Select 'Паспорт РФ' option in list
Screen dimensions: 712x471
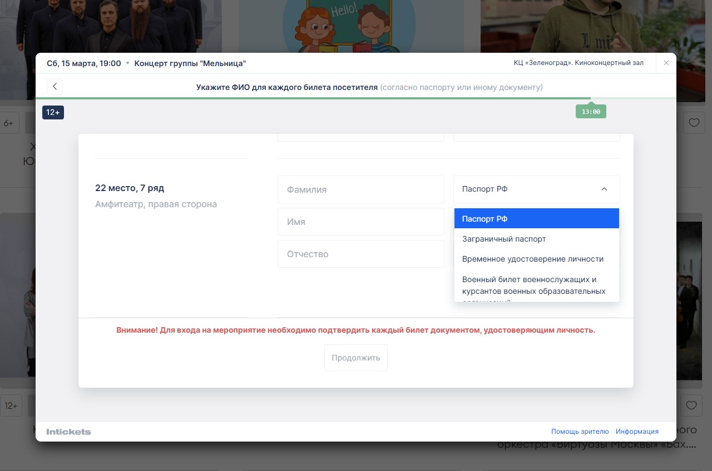click(536, 219)
